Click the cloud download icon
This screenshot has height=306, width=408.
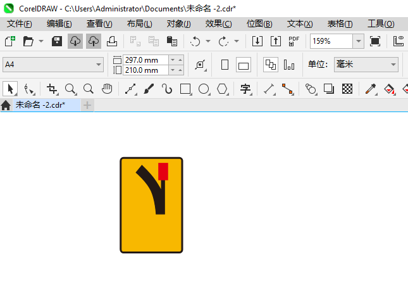(x=75, y=41)
